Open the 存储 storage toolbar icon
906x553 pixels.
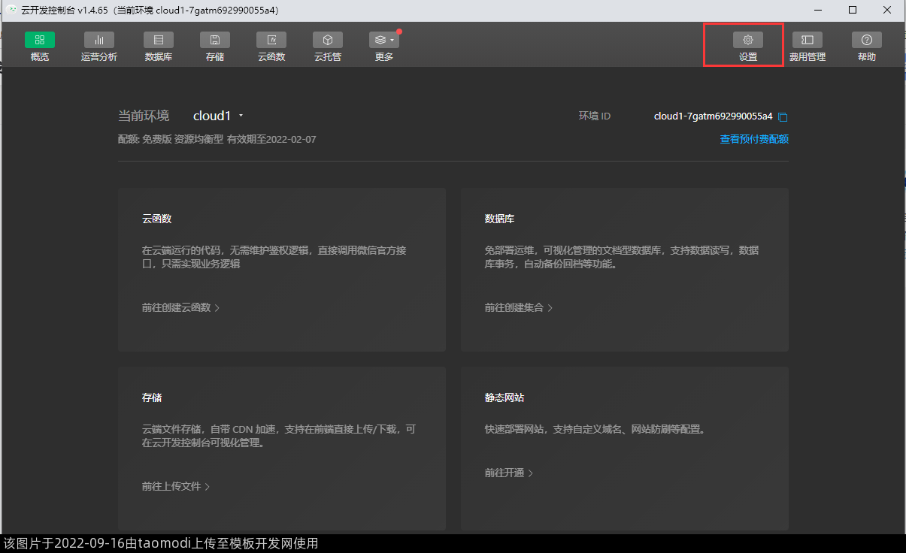click(x=215, y=40)
